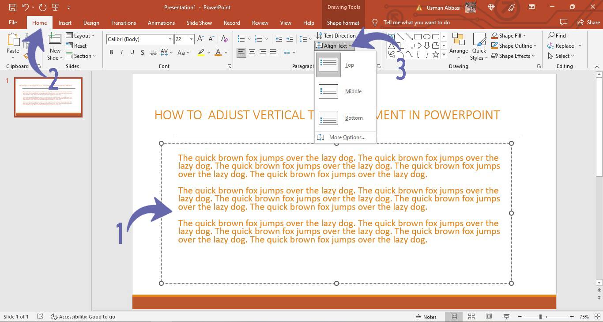Open More Options in Align Text menu
The image size is (603, 322).
(345, 137)
